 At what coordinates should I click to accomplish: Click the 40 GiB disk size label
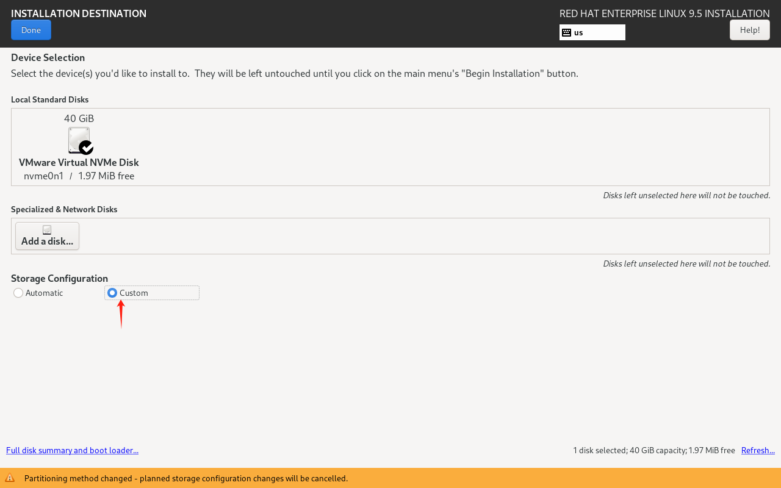click(x=79, y=118)
